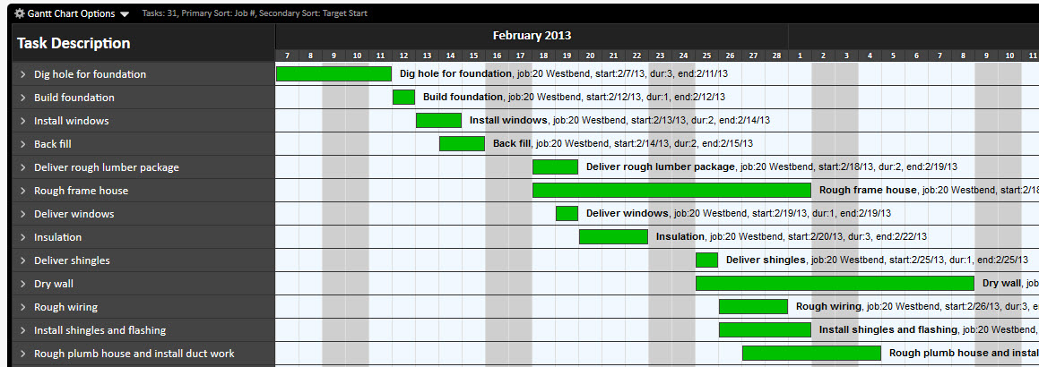Screen dimensions: 1039x367
Task: Select Back fill task name
Action: coord(52,144)
